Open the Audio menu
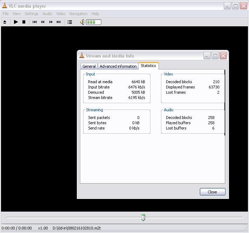The width and height of the screenshot is (249, 233). (47, 14)
